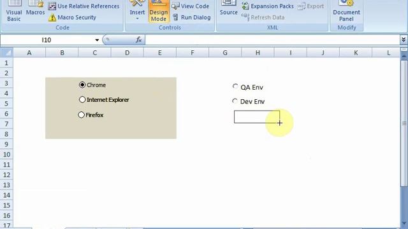Expand the formula bar
This screenshot has width=408, height=229.
tap(404, 39)
